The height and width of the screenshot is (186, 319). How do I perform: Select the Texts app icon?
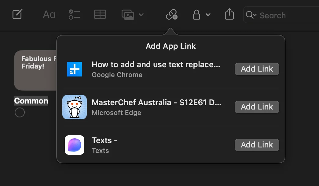(75, 145)
